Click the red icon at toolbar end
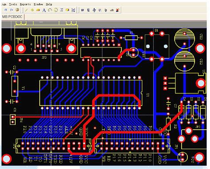The image size is (210, 169). (117, 10)
